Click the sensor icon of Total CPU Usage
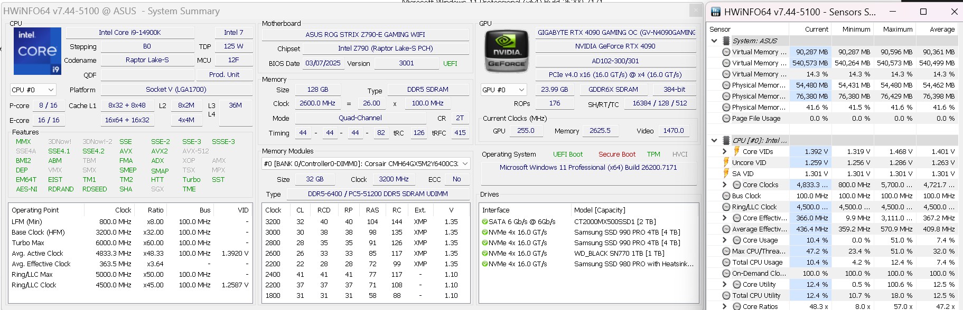The height and width of the screenshot is (310, 963). click(x=726, y=262)
